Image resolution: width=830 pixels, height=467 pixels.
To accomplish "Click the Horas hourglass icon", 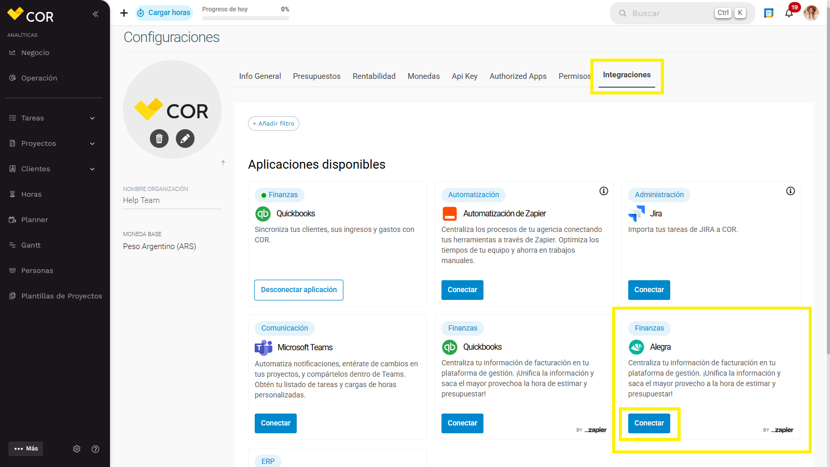I will point(12,194).
